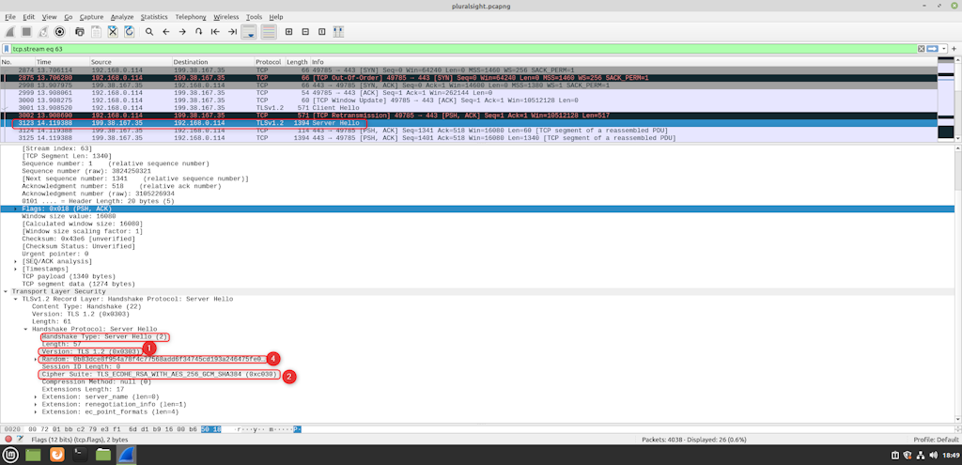The height and width of the screenshot is (465, 962).
Task: Go forward with the right arrow icon
Action: (x=182, y=32)
